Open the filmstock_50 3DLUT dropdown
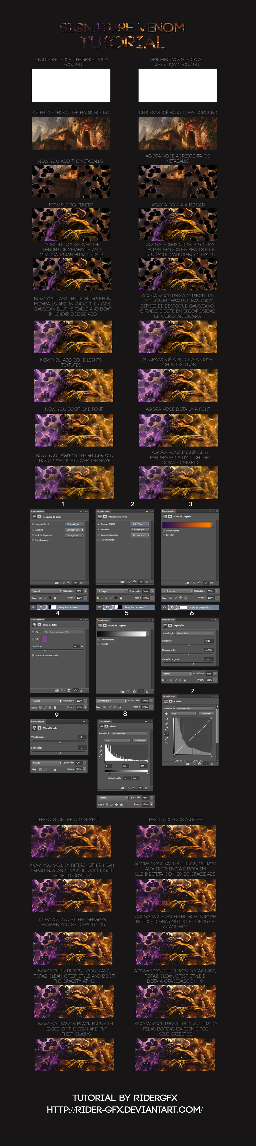 pos(74,524)
